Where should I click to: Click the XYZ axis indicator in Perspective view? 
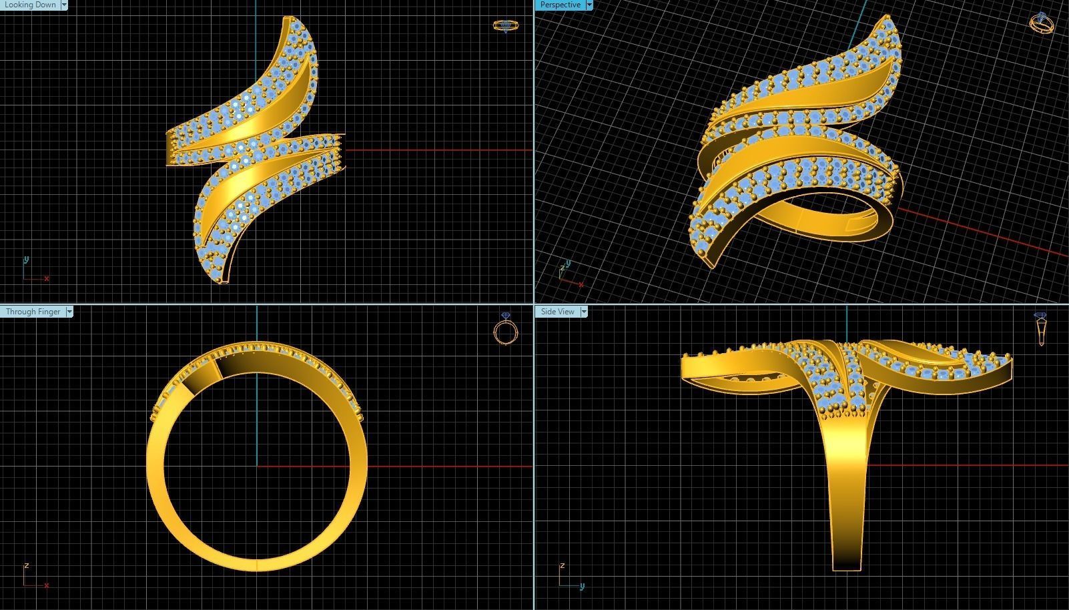tap(571, 274)
